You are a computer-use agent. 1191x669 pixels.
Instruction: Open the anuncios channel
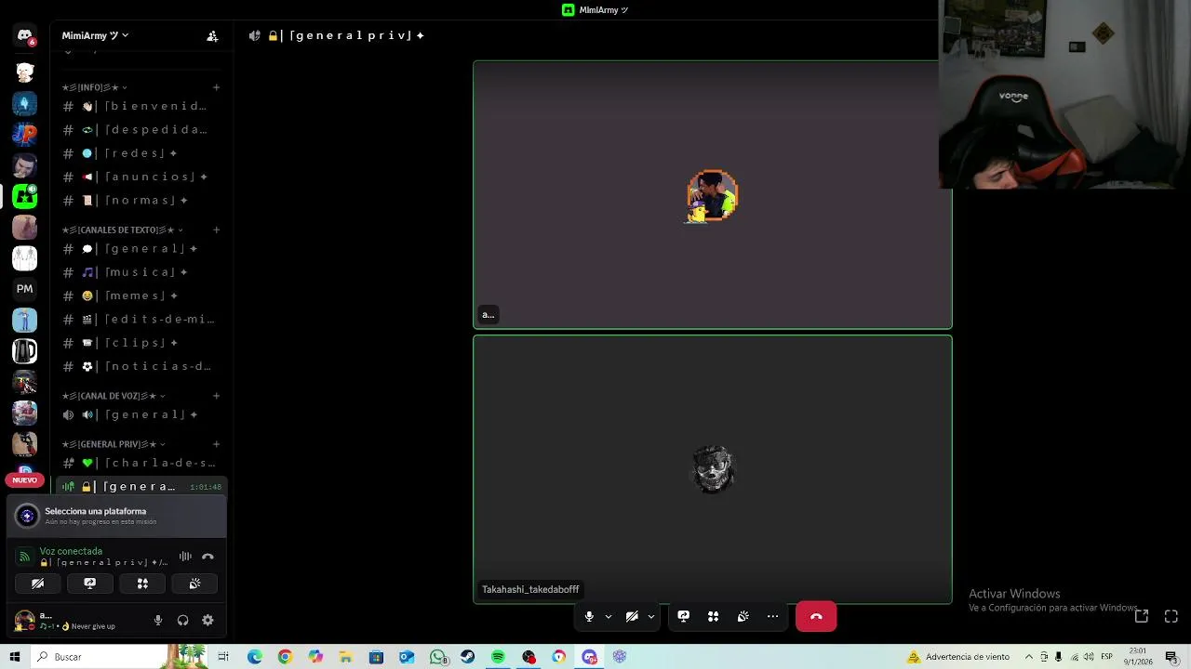tap(140, 177)
